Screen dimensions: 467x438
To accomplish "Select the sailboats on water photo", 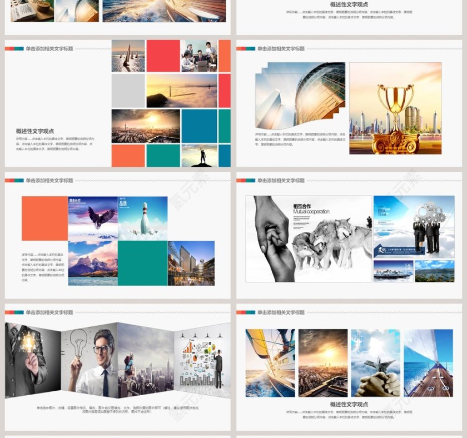I will (x=128, y=56).
